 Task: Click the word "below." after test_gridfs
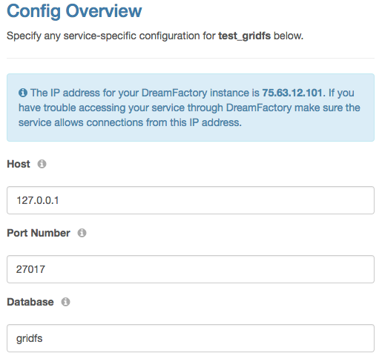pyautogui.click(x=289, y=36)
